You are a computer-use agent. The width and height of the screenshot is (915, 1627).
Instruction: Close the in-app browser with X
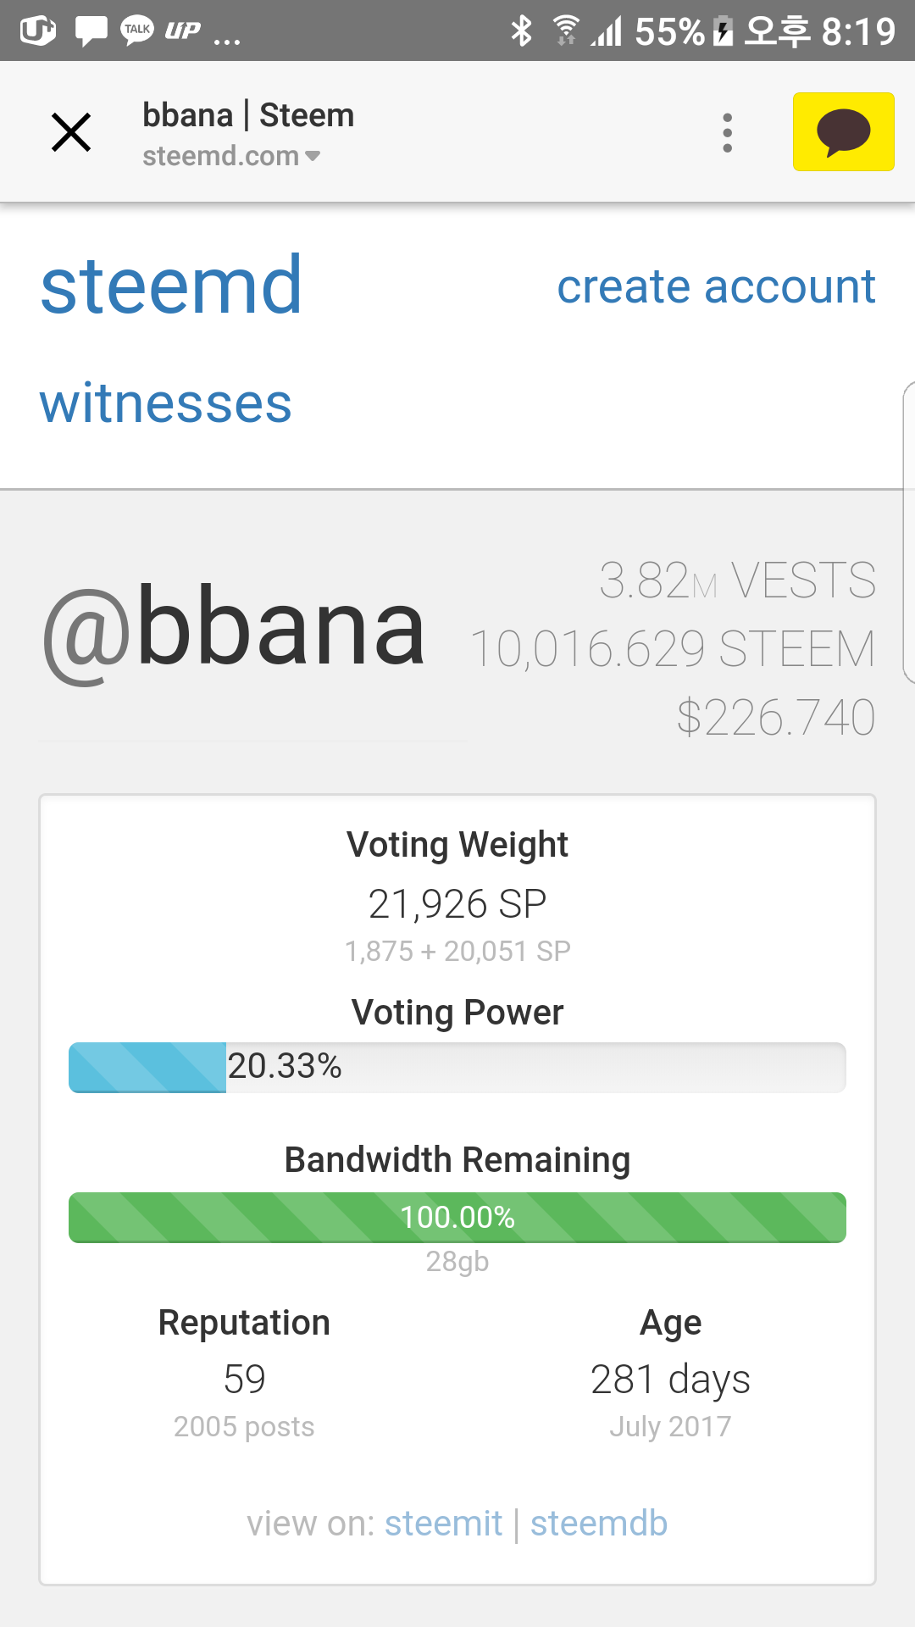[71, 133]
